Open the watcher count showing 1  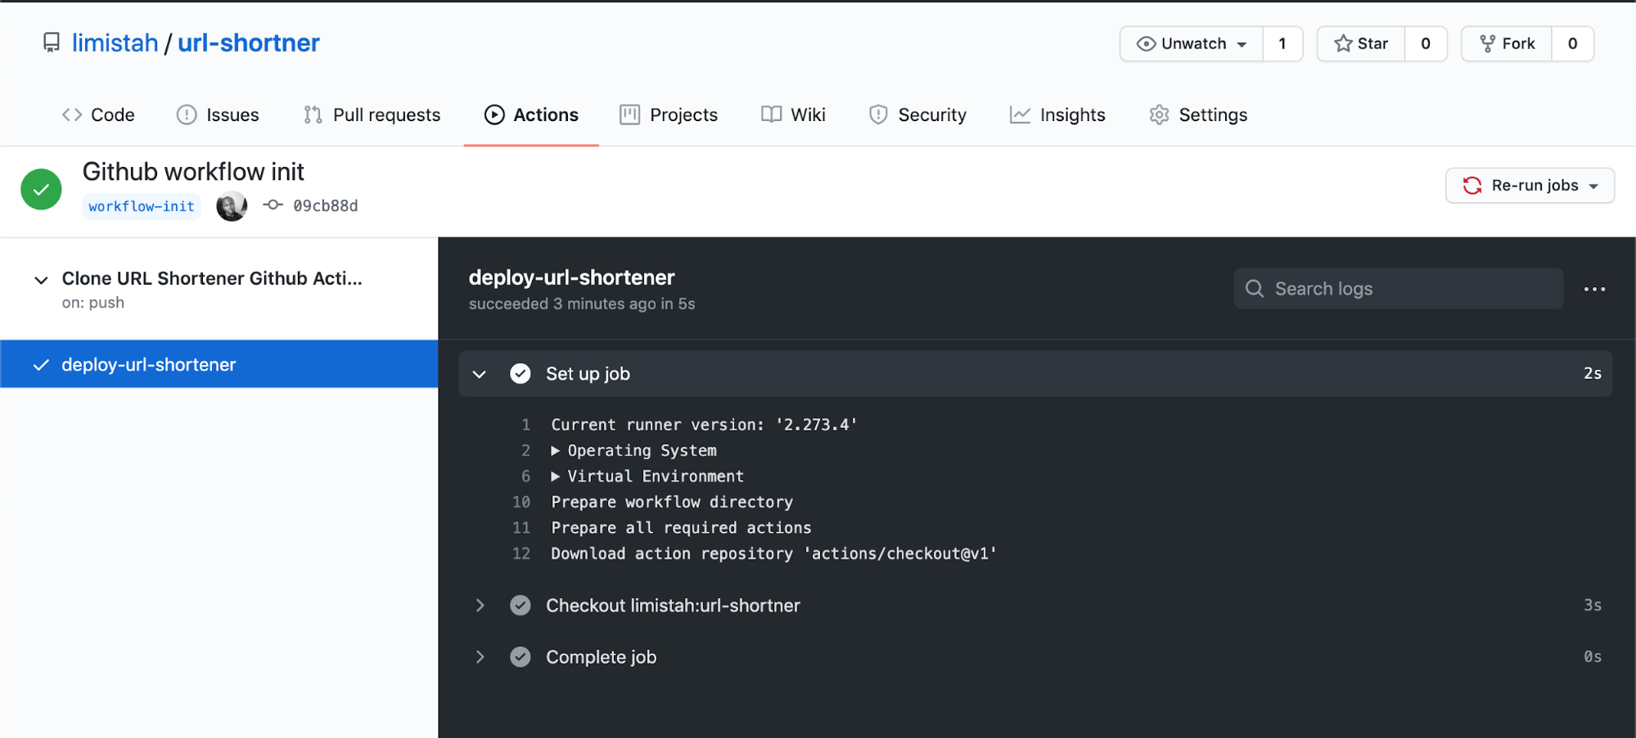pyautogui.click(x=1282, y=44)
